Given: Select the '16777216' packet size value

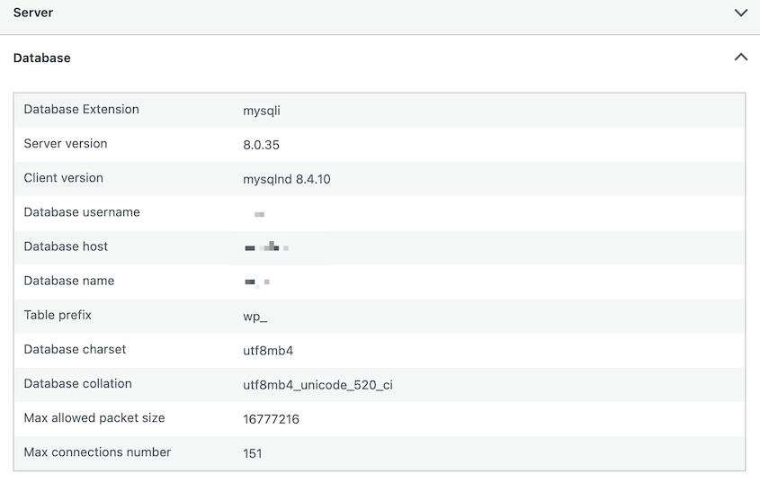Looking at the screenshot, I should pos(271,419).
